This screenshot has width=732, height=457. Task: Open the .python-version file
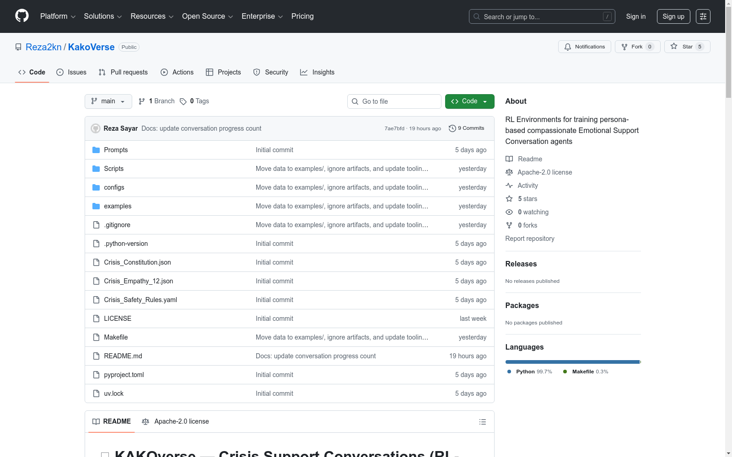[x=126, y=244]
